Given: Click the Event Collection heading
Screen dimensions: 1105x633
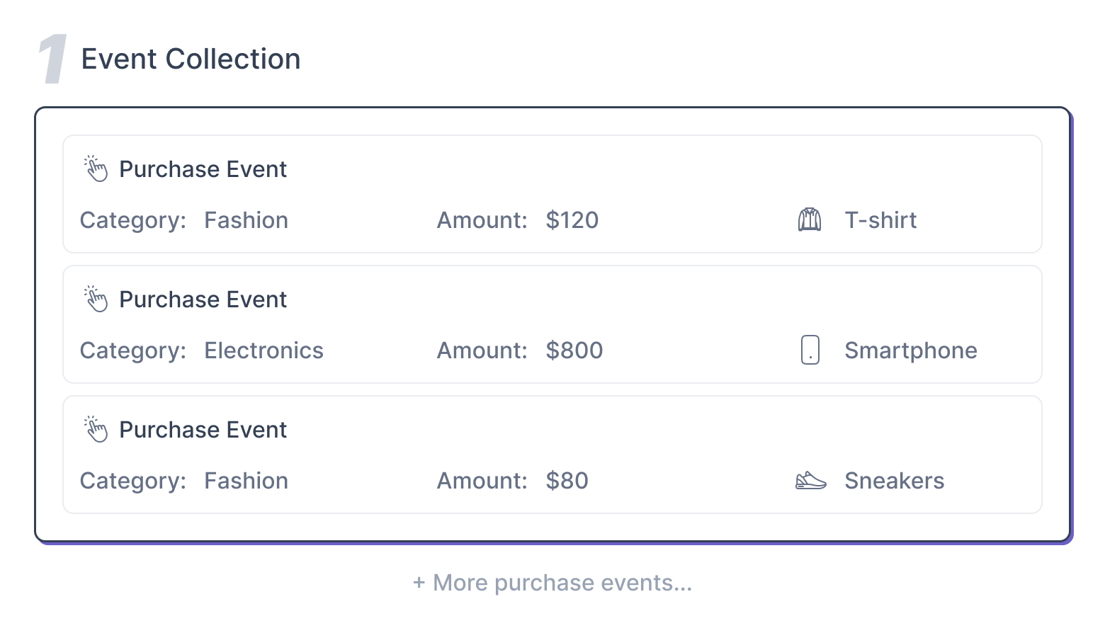Looking at the screenshot, I should pos(191,59).
